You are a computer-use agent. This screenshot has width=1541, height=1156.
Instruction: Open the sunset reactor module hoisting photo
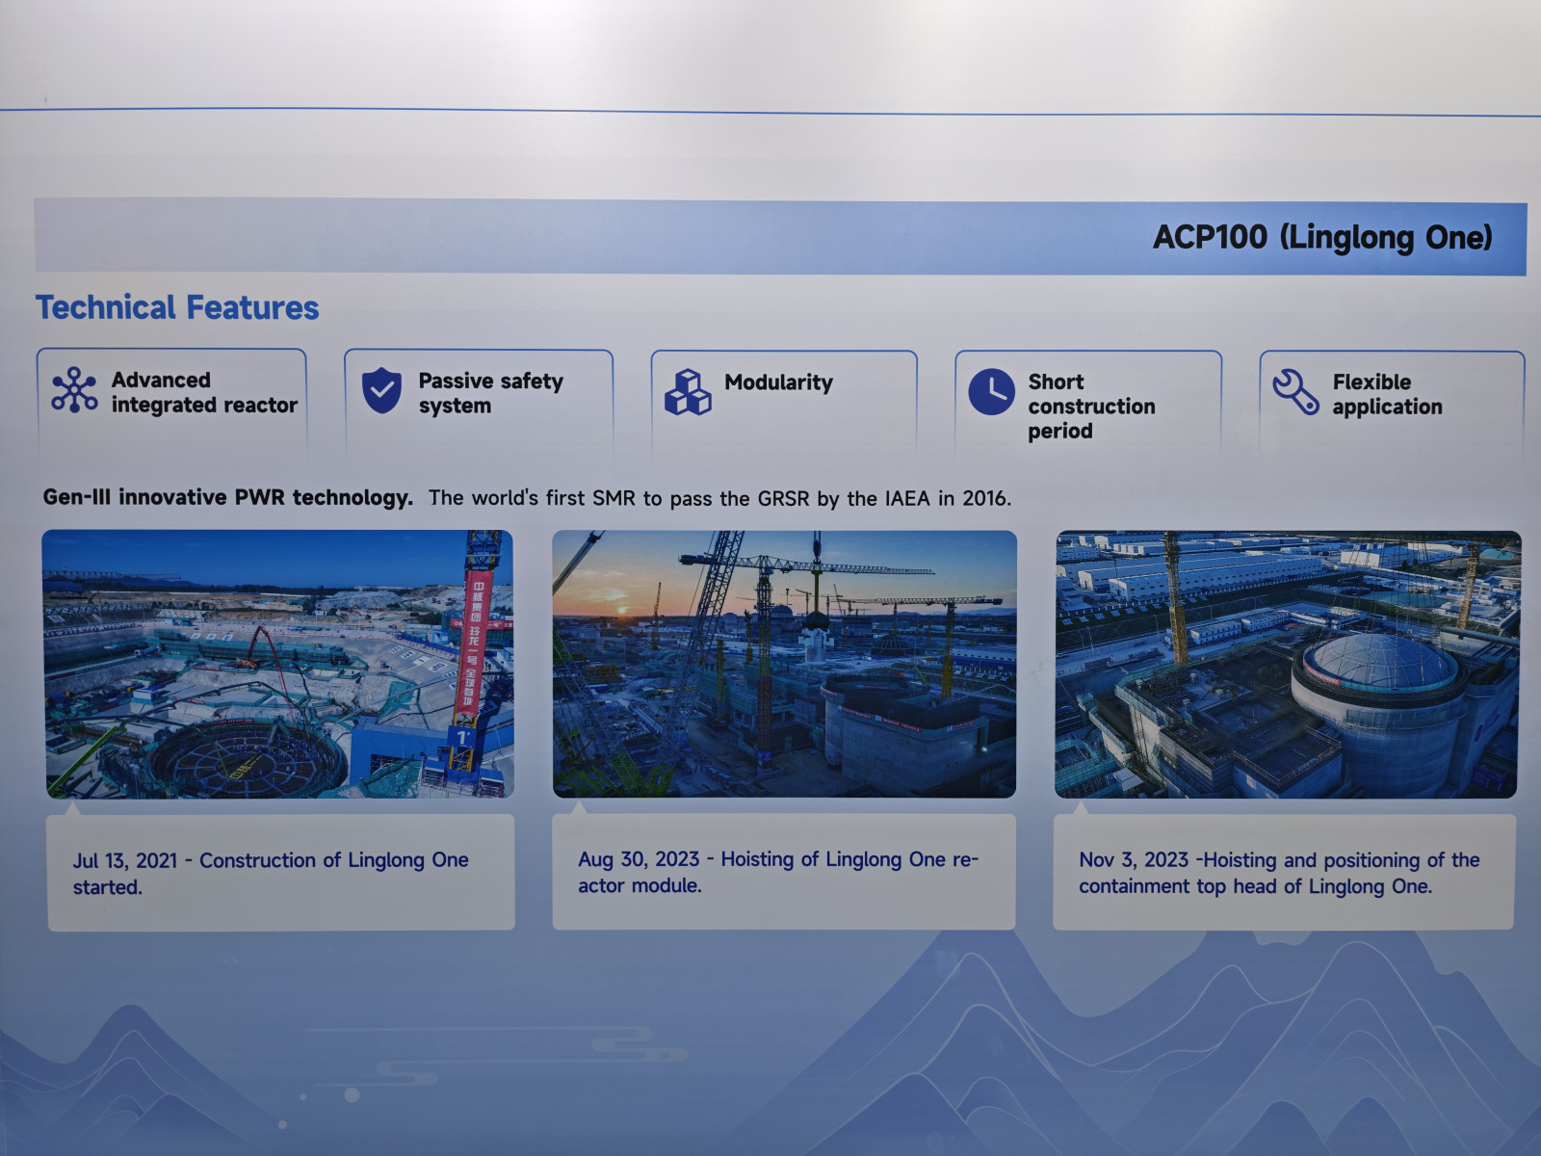tap(784, 664)
